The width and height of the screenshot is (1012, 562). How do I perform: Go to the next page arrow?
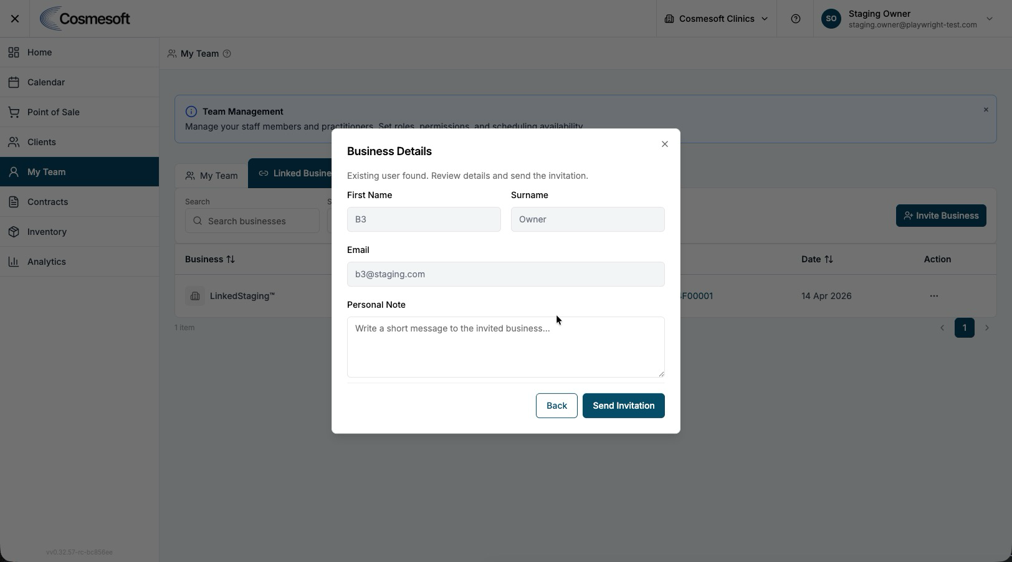pos(986,328)
